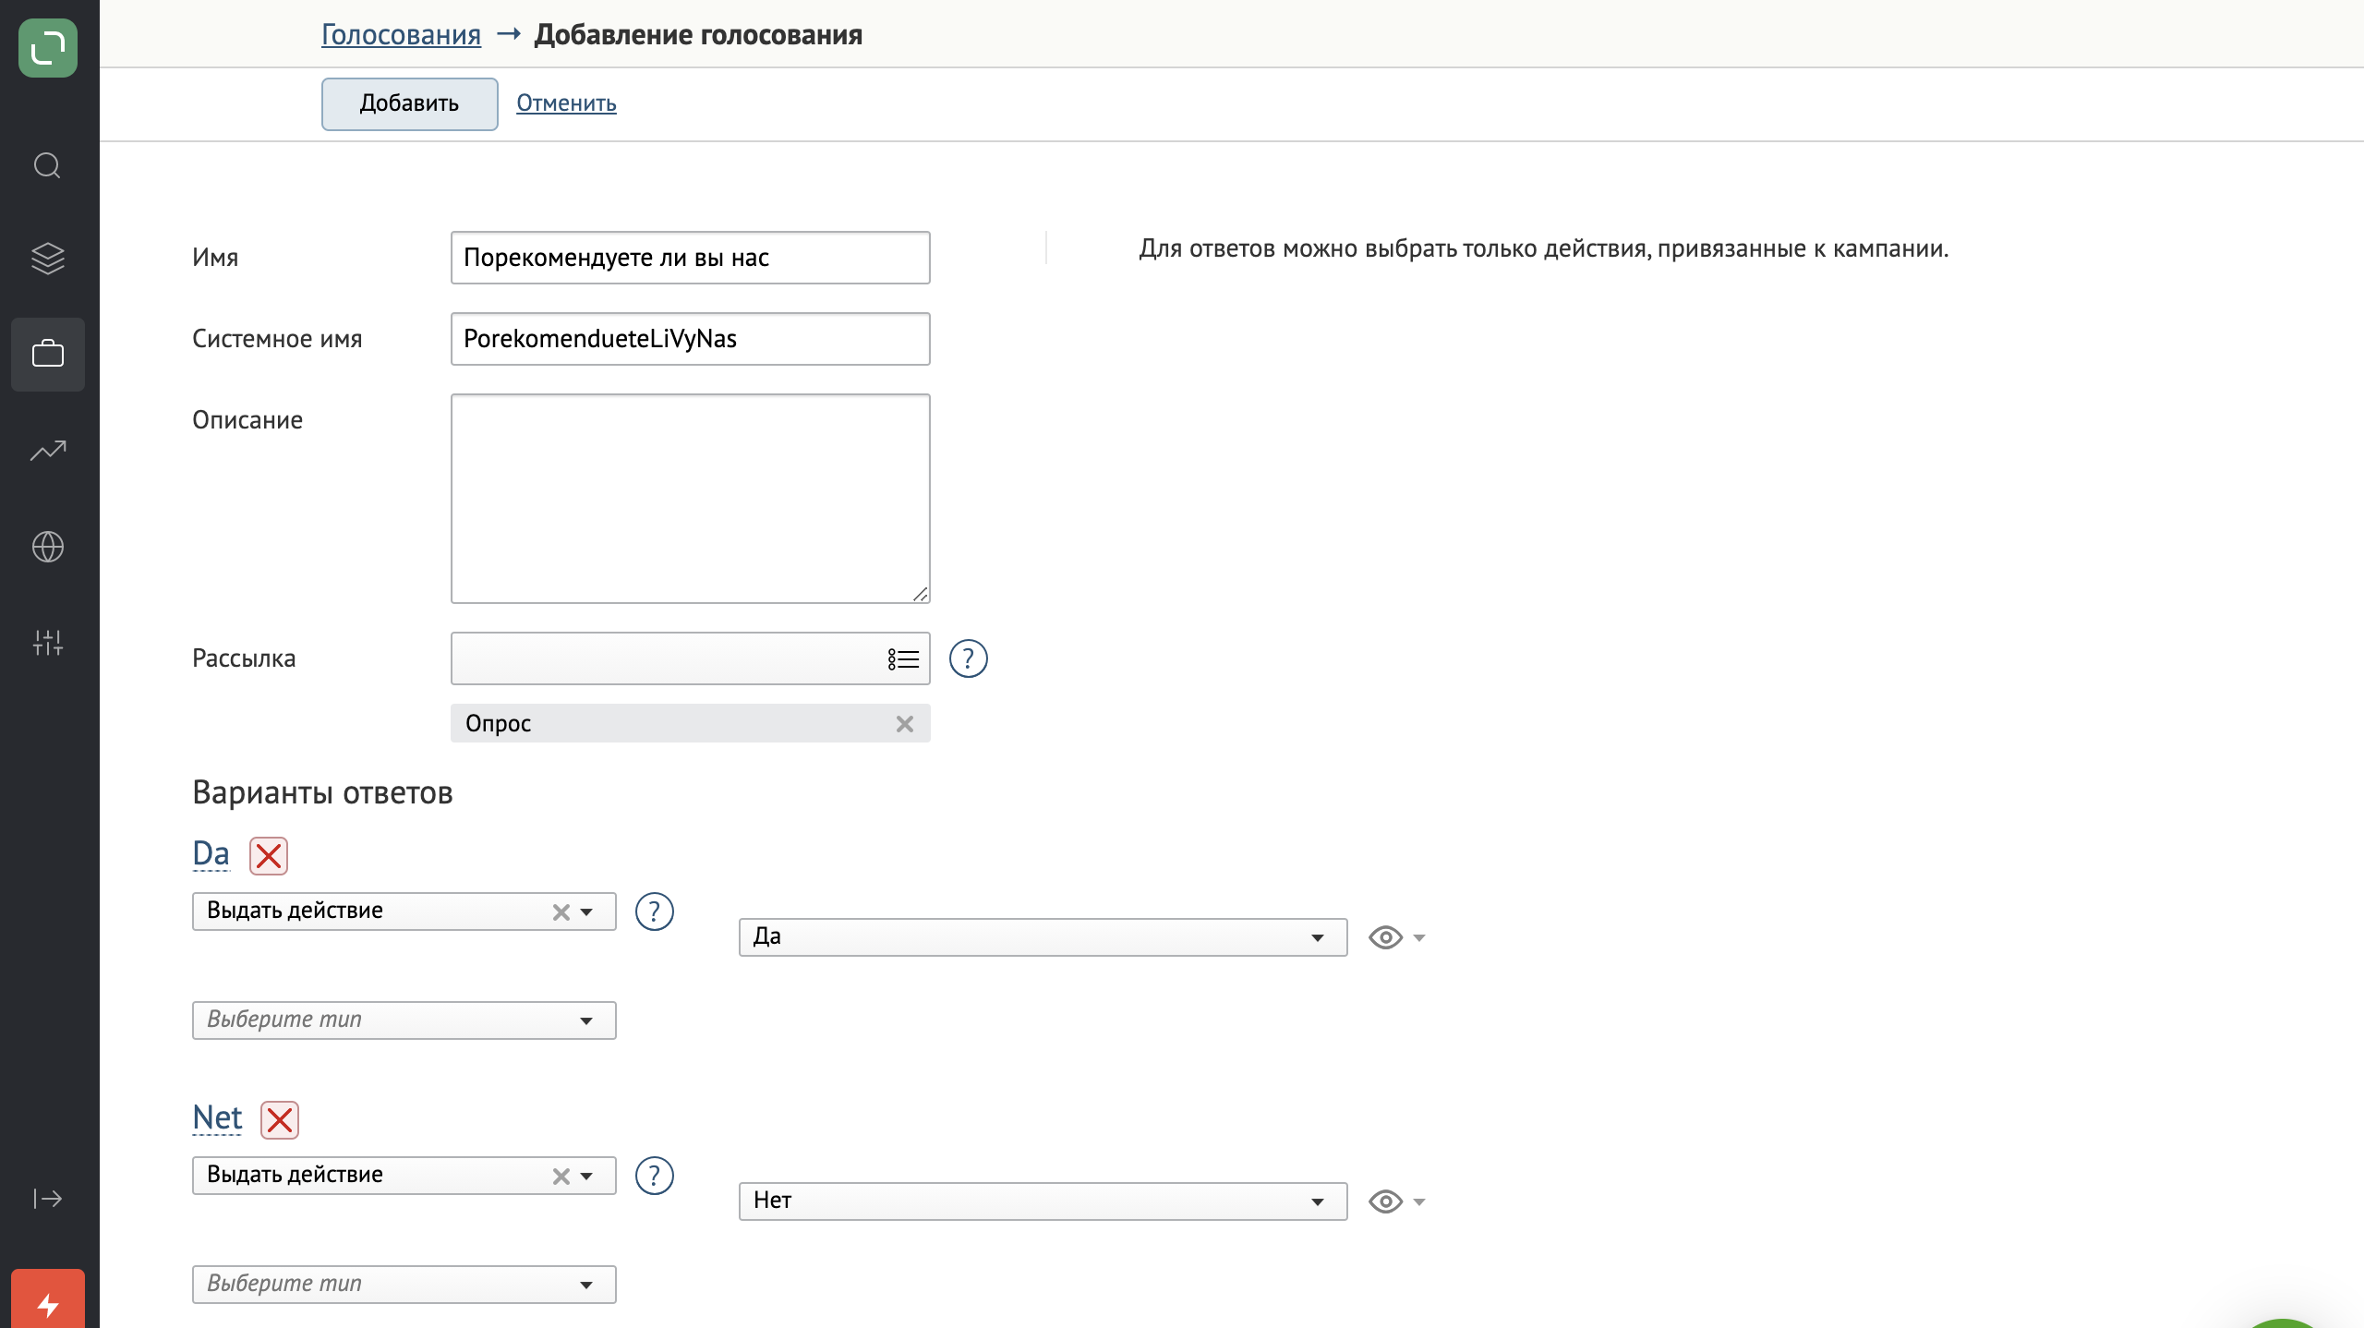Screen dimensions: 2364x1328
Task: Expand eye options arrow beside Нет
Action: coord(1419,1202)
